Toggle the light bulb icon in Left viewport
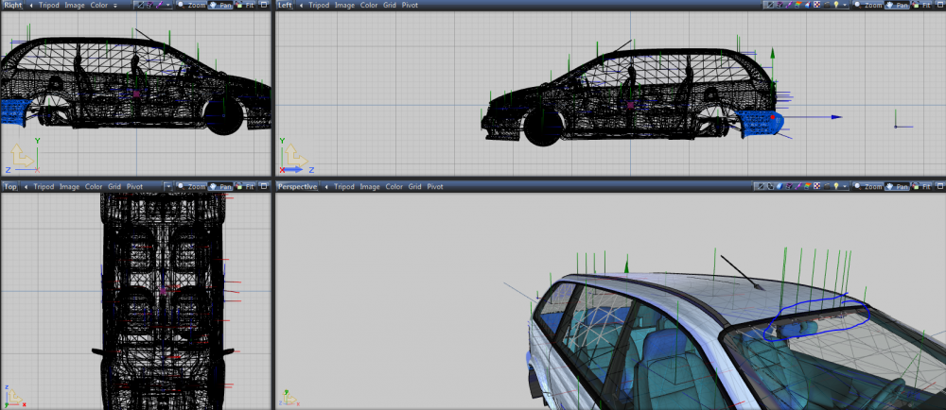The image size is (946, 410). tap(836, 5)
